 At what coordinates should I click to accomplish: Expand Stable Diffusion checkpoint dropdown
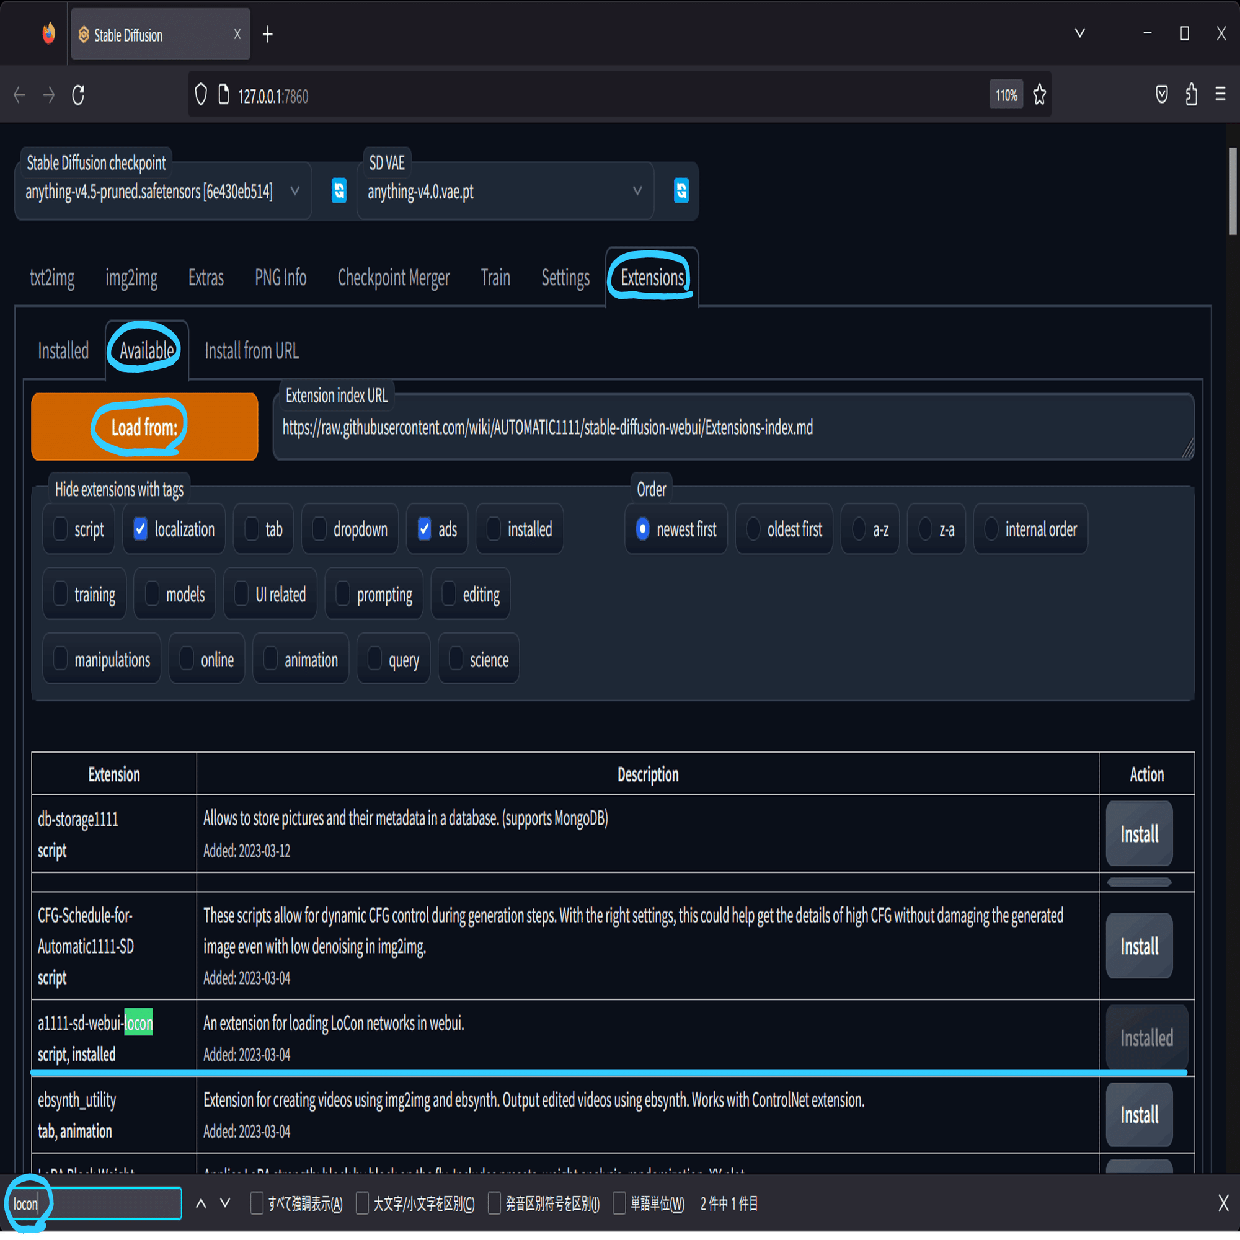tap(294, 190)
